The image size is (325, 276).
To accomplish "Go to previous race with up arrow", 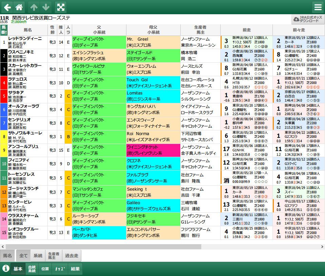I will 34,7.
